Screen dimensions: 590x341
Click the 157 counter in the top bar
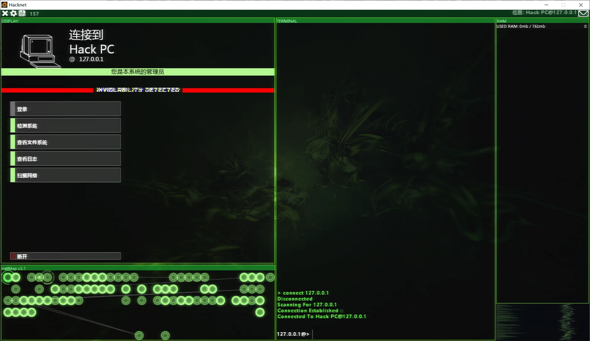point(34,13)
